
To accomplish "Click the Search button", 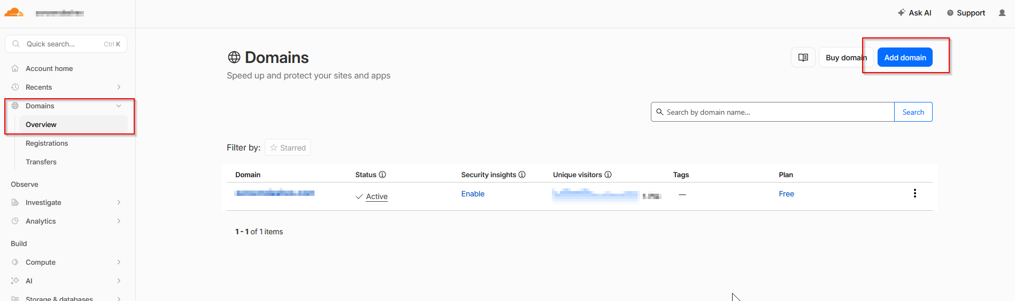I will [x=913, y=112].
